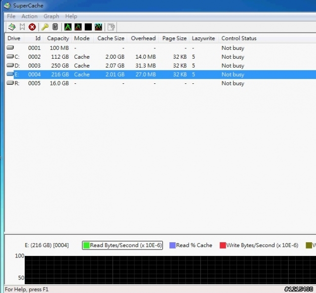This screenshot has height=293, width=316.
Task: Click the 2.01 GB cache size cell
Action: click(115, 74)
